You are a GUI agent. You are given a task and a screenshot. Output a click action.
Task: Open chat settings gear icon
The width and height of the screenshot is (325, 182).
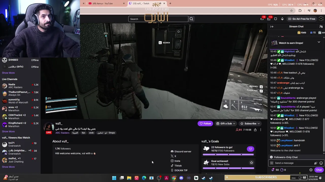coord(311,170)
